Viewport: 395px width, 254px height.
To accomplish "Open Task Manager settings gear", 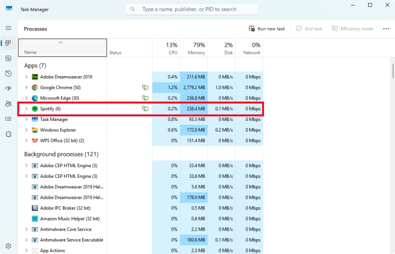I will pyautogui.click(x=8, y=246).
